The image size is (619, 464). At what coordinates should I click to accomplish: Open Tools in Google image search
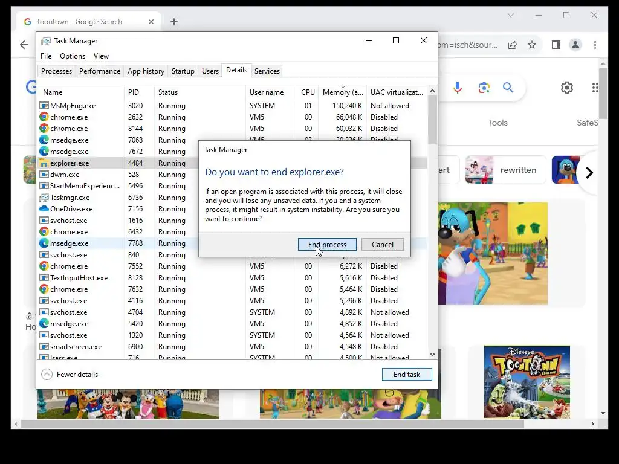(497, 123)
